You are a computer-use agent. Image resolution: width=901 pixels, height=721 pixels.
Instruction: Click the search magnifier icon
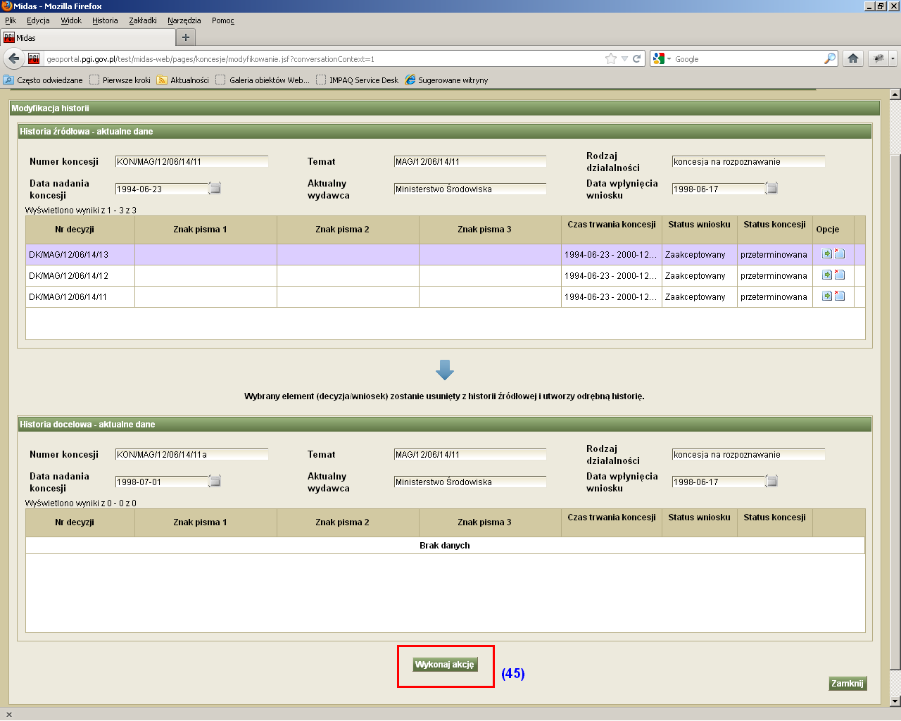[x=830, y=59]
